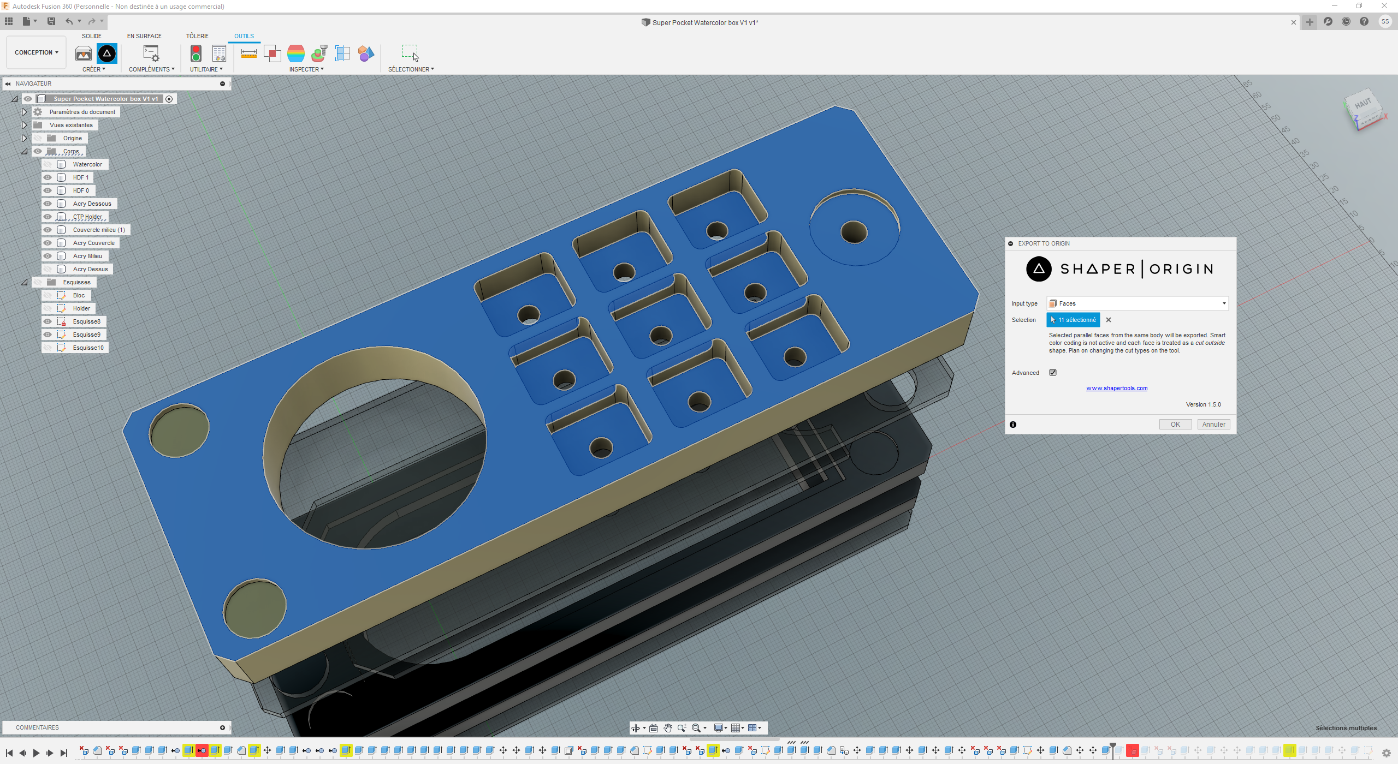Click the ViewCube HAUT face
The image size is (1398, 764).
(1363, 104)
